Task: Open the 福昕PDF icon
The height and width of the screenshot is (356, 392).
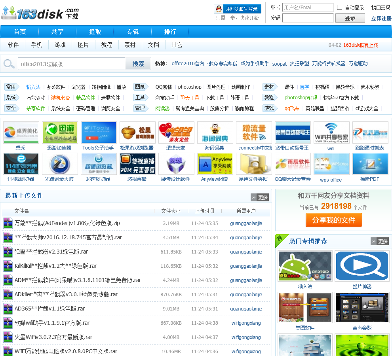Action: (370, 164)
